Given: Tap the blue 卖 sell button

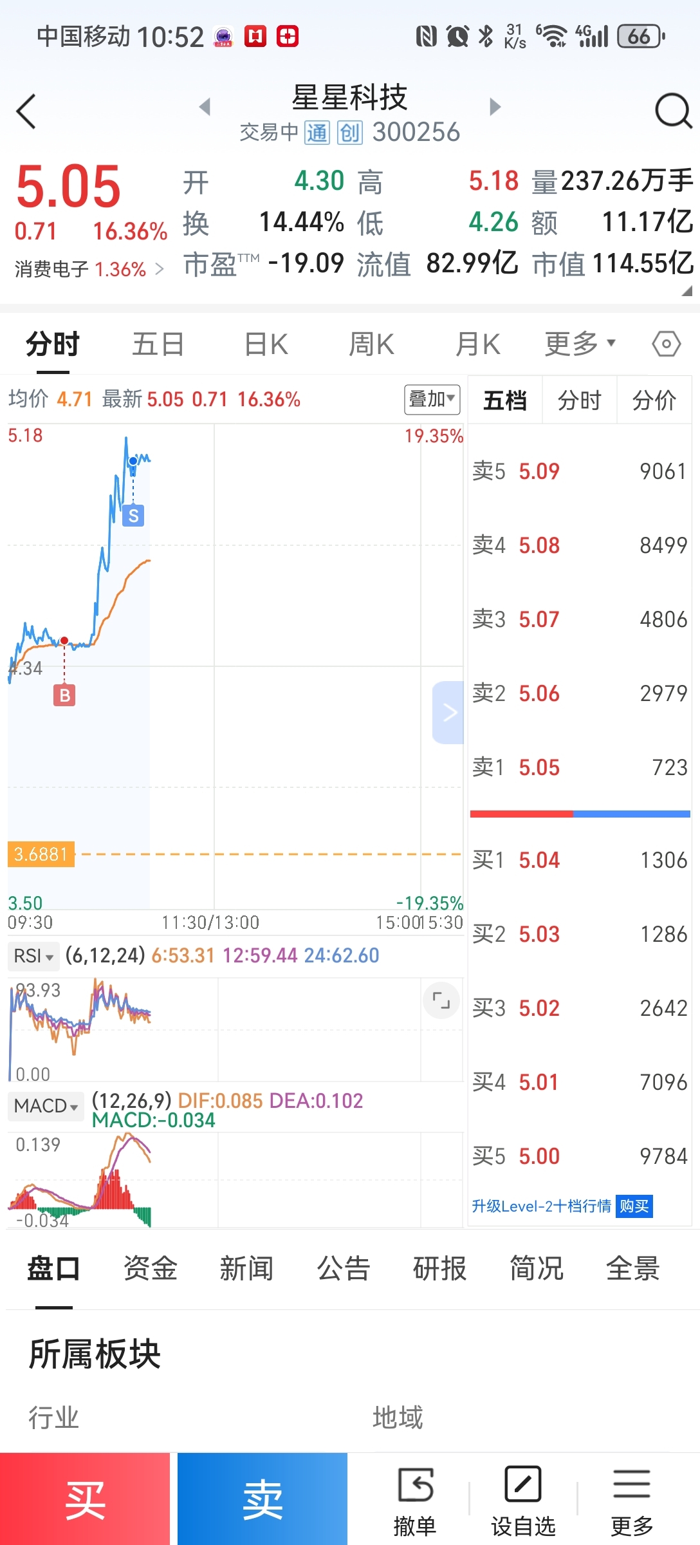Looking at the screenshot, I should (262, 1499).
